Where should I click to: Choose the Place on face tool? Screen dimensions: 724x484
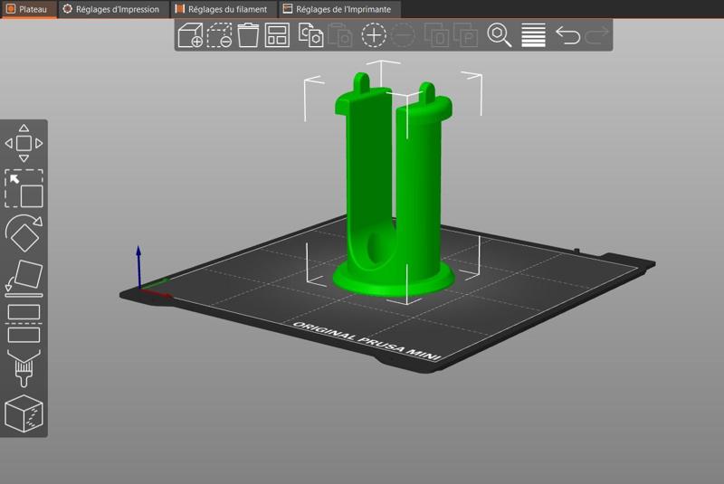tap(24, 278)
